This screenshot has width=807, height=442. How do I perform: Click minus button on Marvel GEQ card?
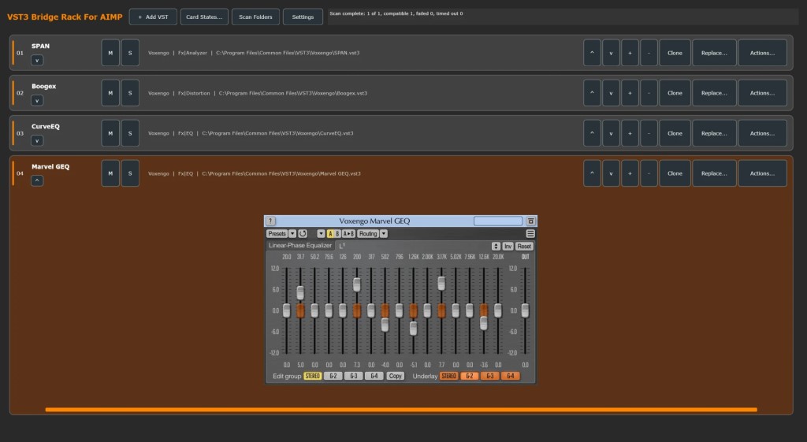pos(649,173)
